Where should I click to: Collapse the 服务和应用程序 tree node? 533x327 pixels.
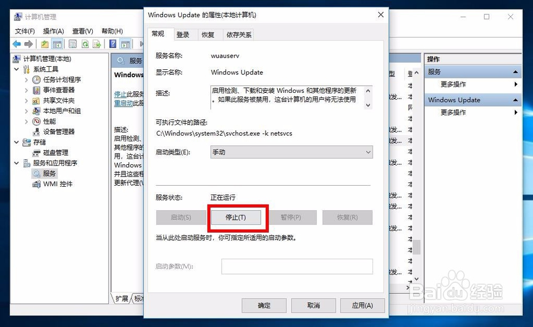pyautogui.click(x=17, y=163)
